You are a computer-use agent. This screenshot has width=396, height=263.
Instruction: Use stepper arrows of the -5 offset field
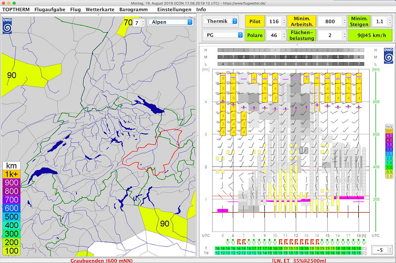pos(390,250)
